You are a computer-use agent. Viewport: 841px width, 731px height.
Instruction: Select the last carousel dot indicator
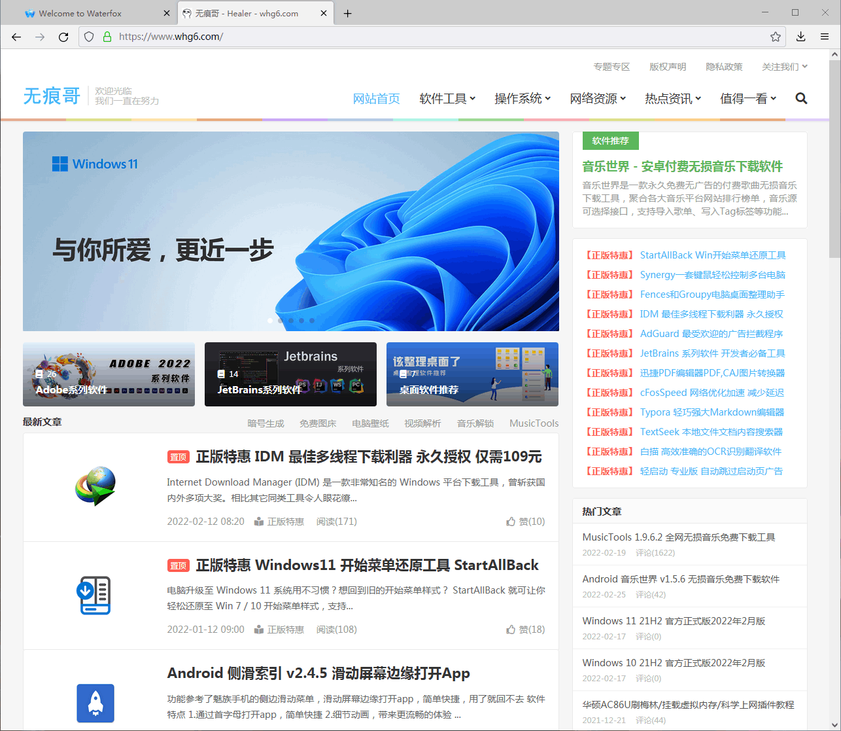(312, 321)
